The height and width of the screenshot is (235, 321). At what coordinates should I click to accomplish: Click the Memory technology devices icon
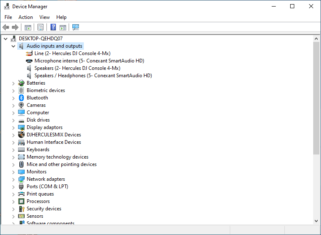[x=21, y=157]
